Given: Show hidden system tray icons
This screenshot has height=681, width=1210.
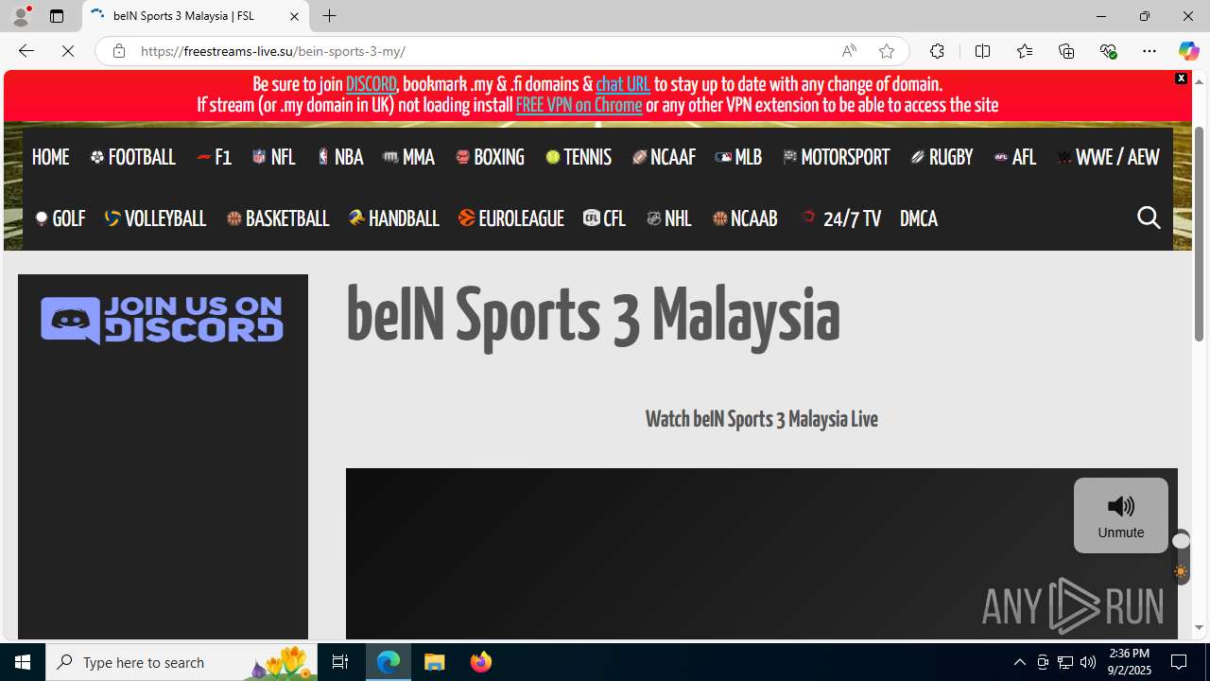Looking at the screenshot, I should click(1019, 662).
